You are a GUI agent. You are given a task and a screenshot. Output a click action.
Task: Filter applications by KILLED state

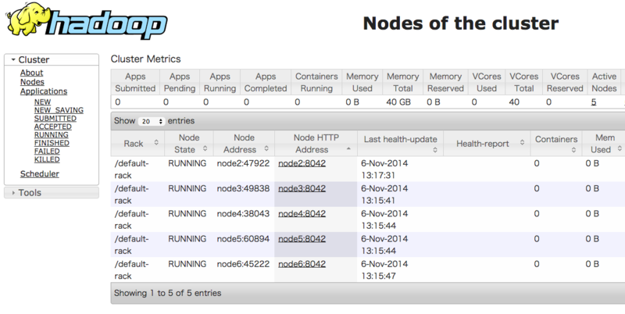tap(47, 159)
